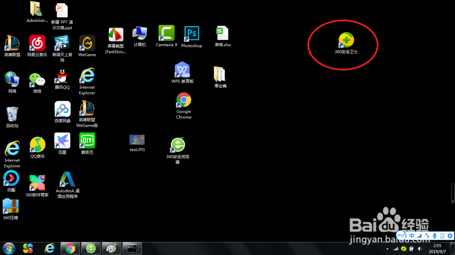
Task: Toggle the 中 Chinese input mode
Action: (x=412, y=235)
